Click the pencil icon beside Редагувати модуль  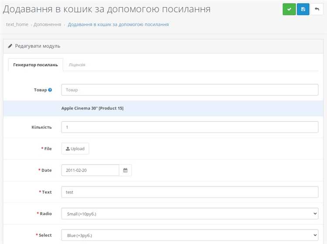tap(10, 46)
